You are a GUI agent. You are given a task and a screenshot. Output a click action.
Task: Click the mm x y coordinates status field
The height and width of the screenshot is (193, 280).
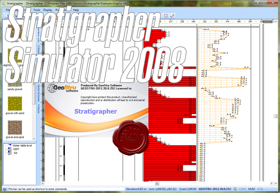pyautogui.click(x=163, y=189)
